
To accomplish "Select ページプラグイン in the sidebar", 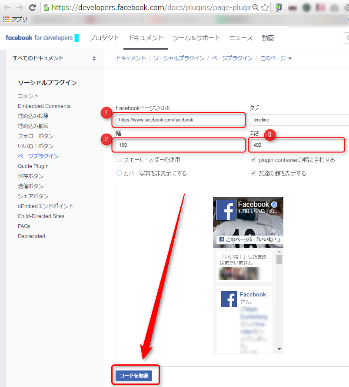I will point(38,156).
